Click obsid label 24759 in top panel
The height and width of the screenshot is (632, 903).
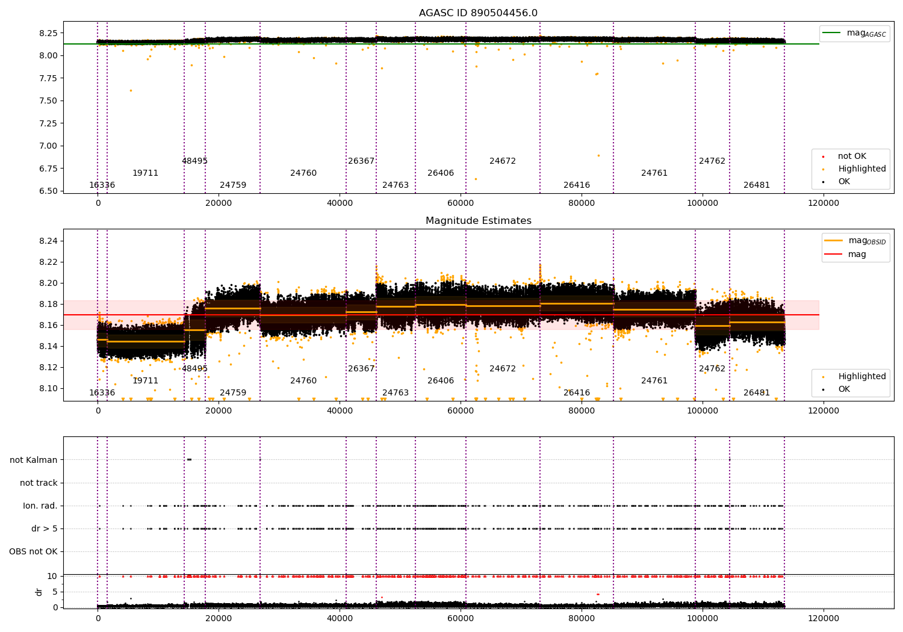233,185
